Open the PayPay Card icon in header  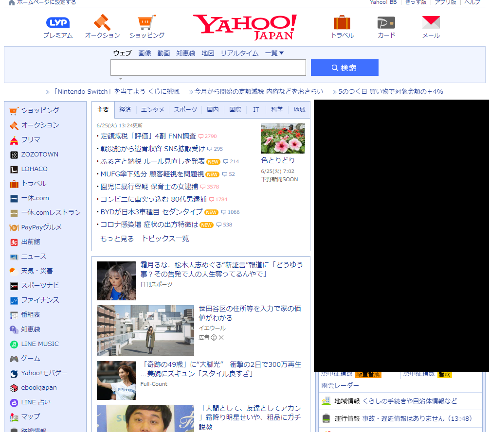click(386, 23)
